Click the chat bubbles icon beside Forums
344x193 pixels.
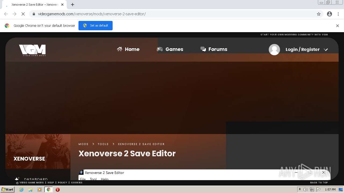(203, 49)
